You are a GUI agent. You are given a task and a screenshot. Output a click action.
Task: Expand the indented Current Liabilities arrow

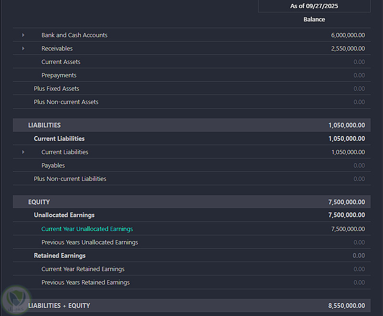(23, 152)
